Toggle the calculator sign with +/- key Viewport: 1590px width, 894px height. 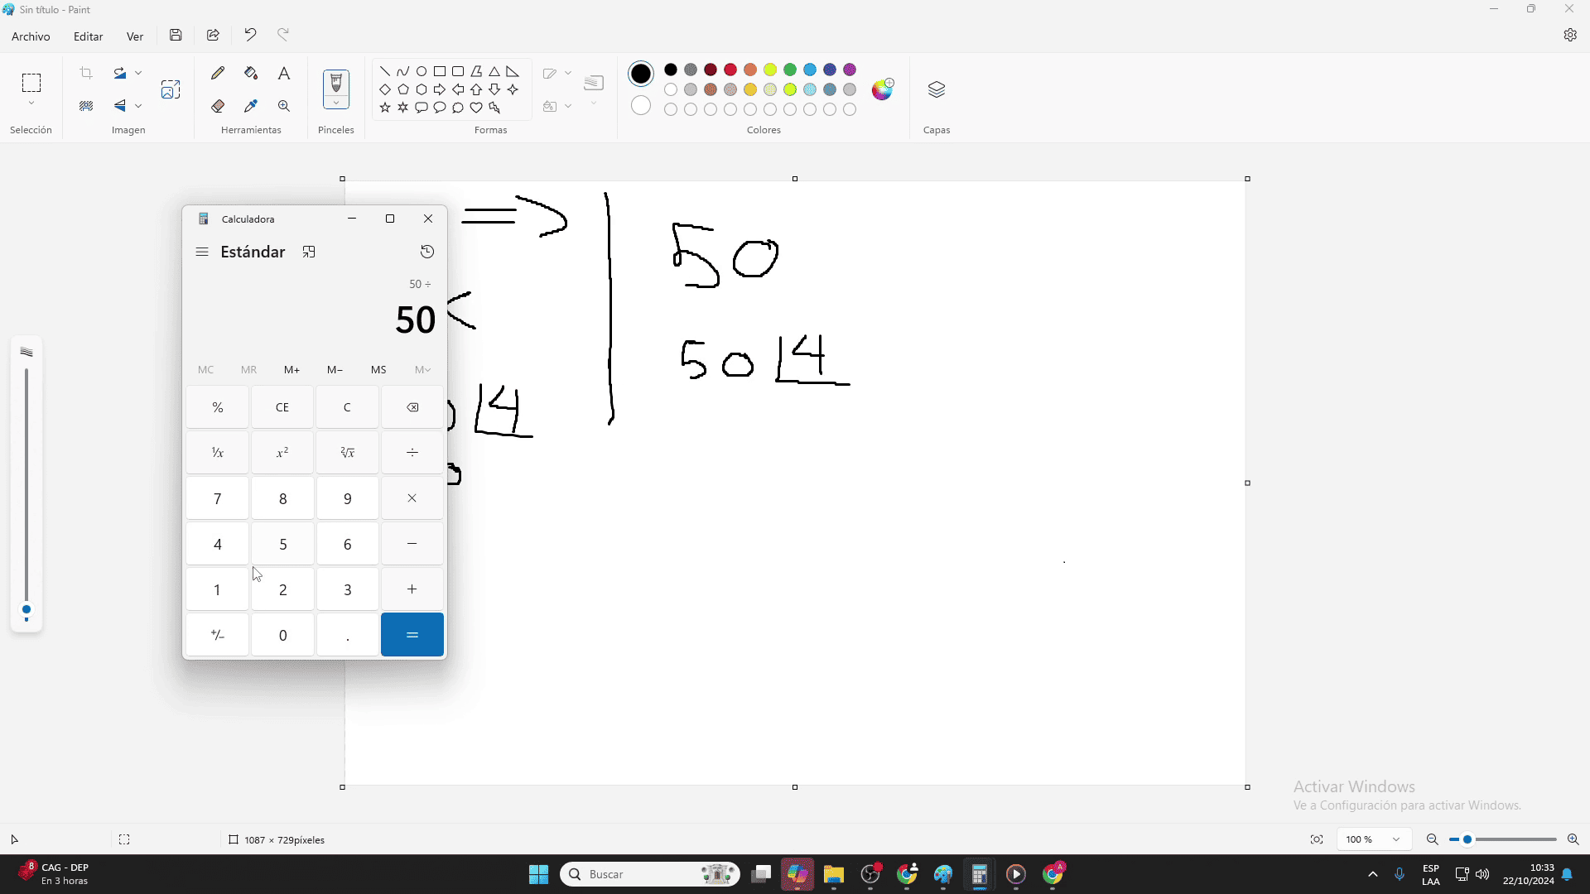pos(218,635)
